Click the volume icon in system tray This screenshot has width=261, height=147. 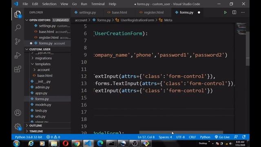tap(231, 143)
